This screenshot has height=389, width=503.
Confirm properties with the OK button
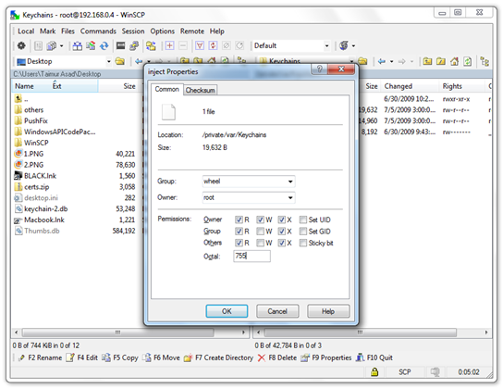pyautogui.click(x=227, y=311)
